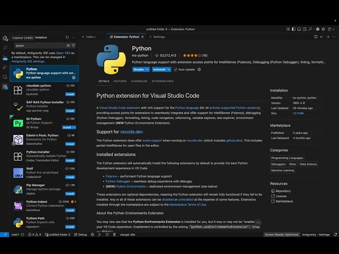Click the trash icon in the status bar

[114, 234]
